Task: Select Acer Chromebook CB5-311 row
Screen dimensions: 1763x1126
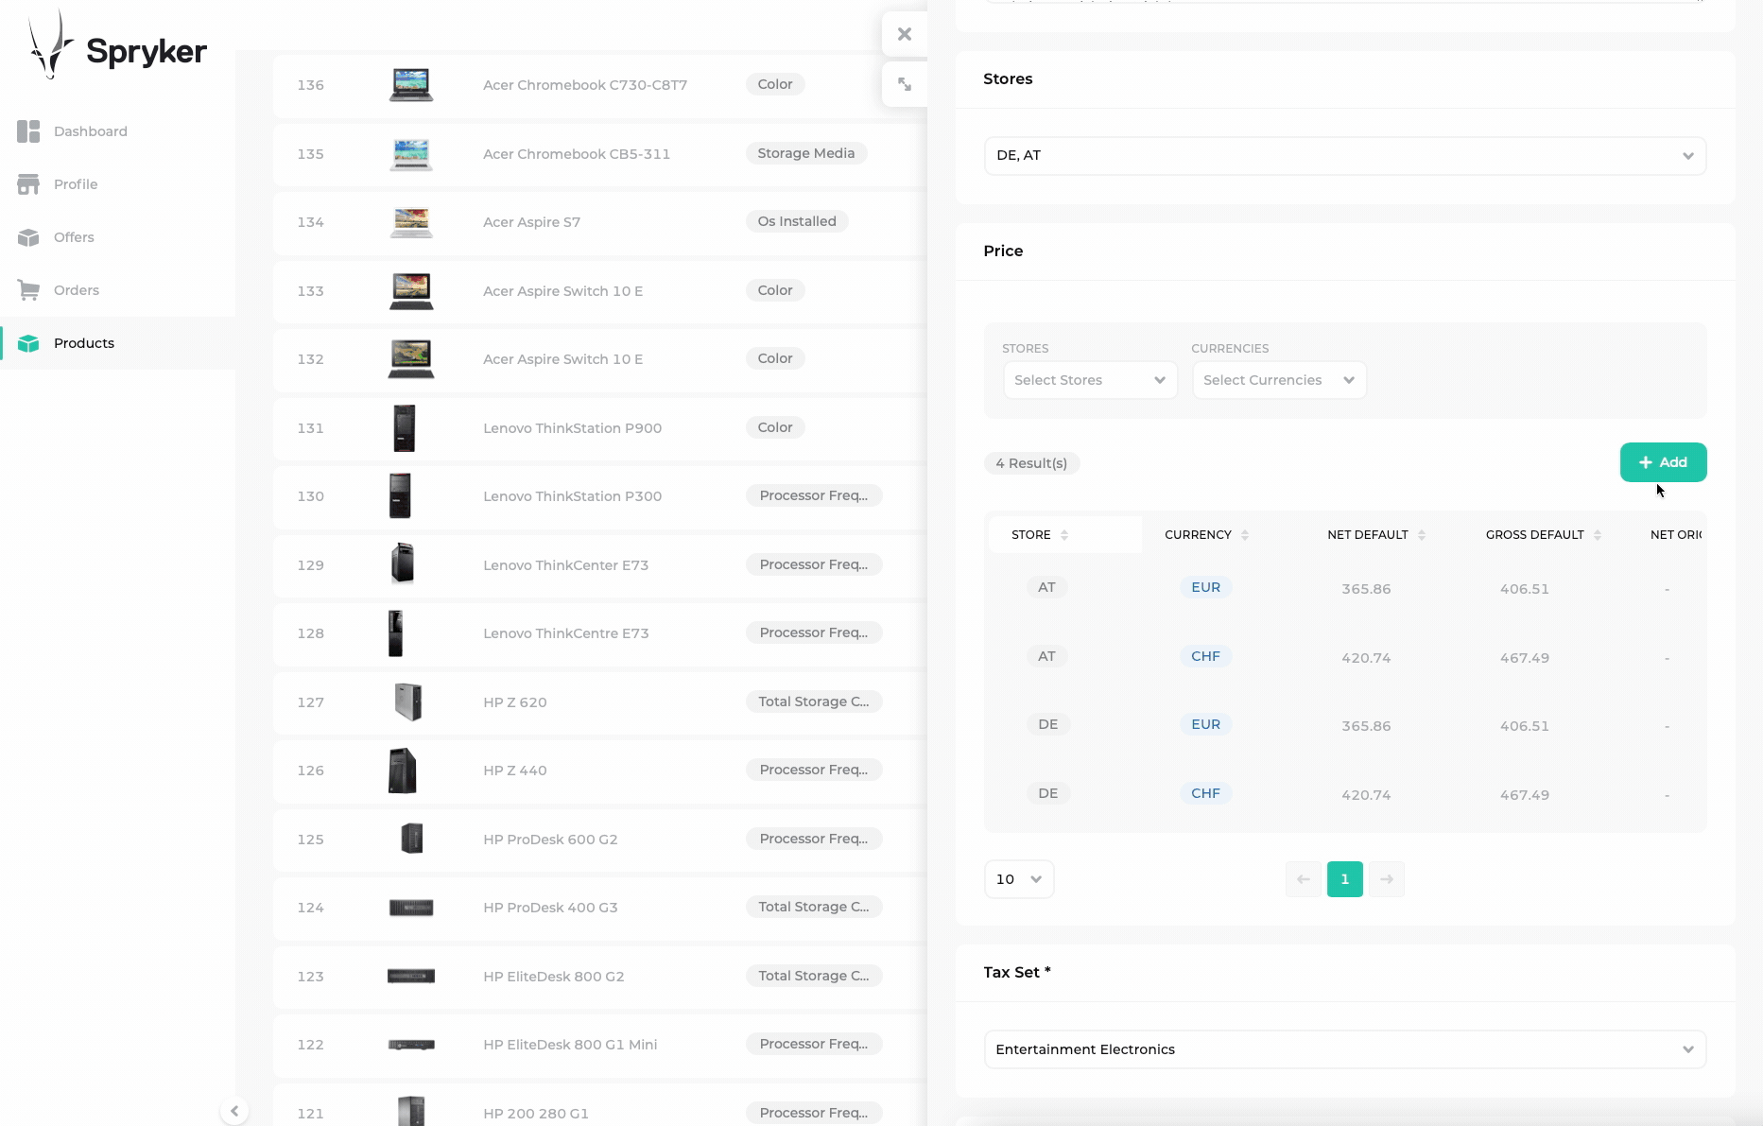Action: tap(600, 153)
